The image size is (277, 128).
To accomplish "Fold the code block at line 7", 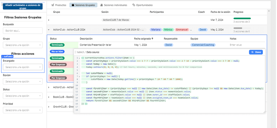I will [x=79, y=77].
